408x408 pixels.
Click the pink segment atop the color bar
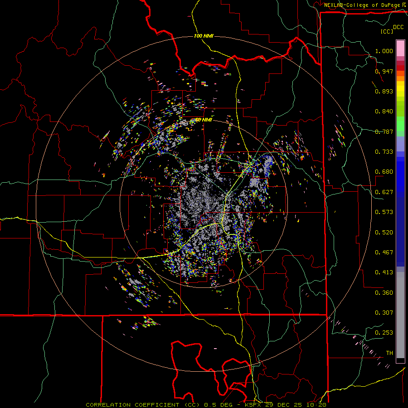(x=400, y=49)
